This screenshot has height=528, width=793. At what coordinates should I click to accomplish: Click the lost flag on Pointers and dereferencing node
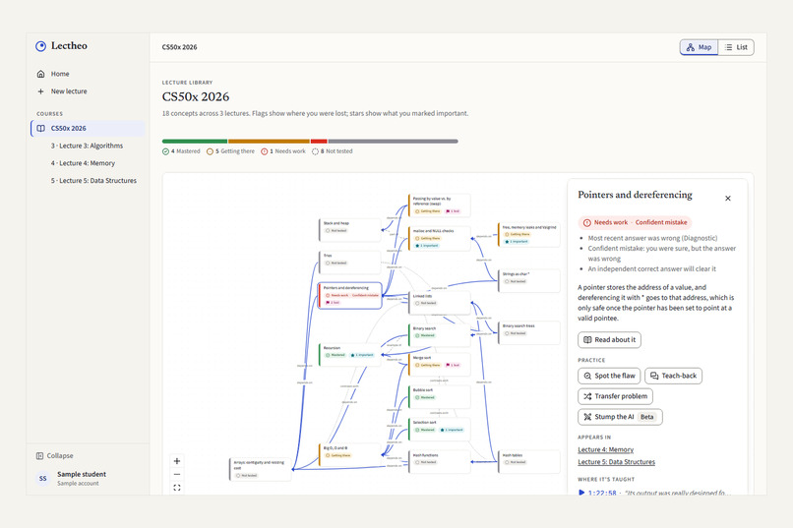coord(333,303)
